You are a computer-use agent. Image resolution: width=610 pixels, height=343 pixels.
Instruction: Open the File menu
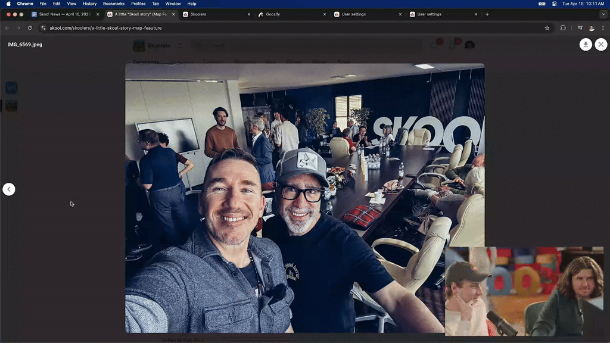click(x=43, y=4)
